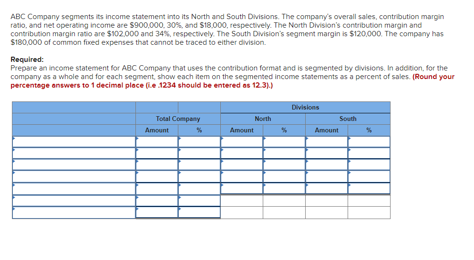
Task: Click the Total Company column header
Action: (178, 119)
